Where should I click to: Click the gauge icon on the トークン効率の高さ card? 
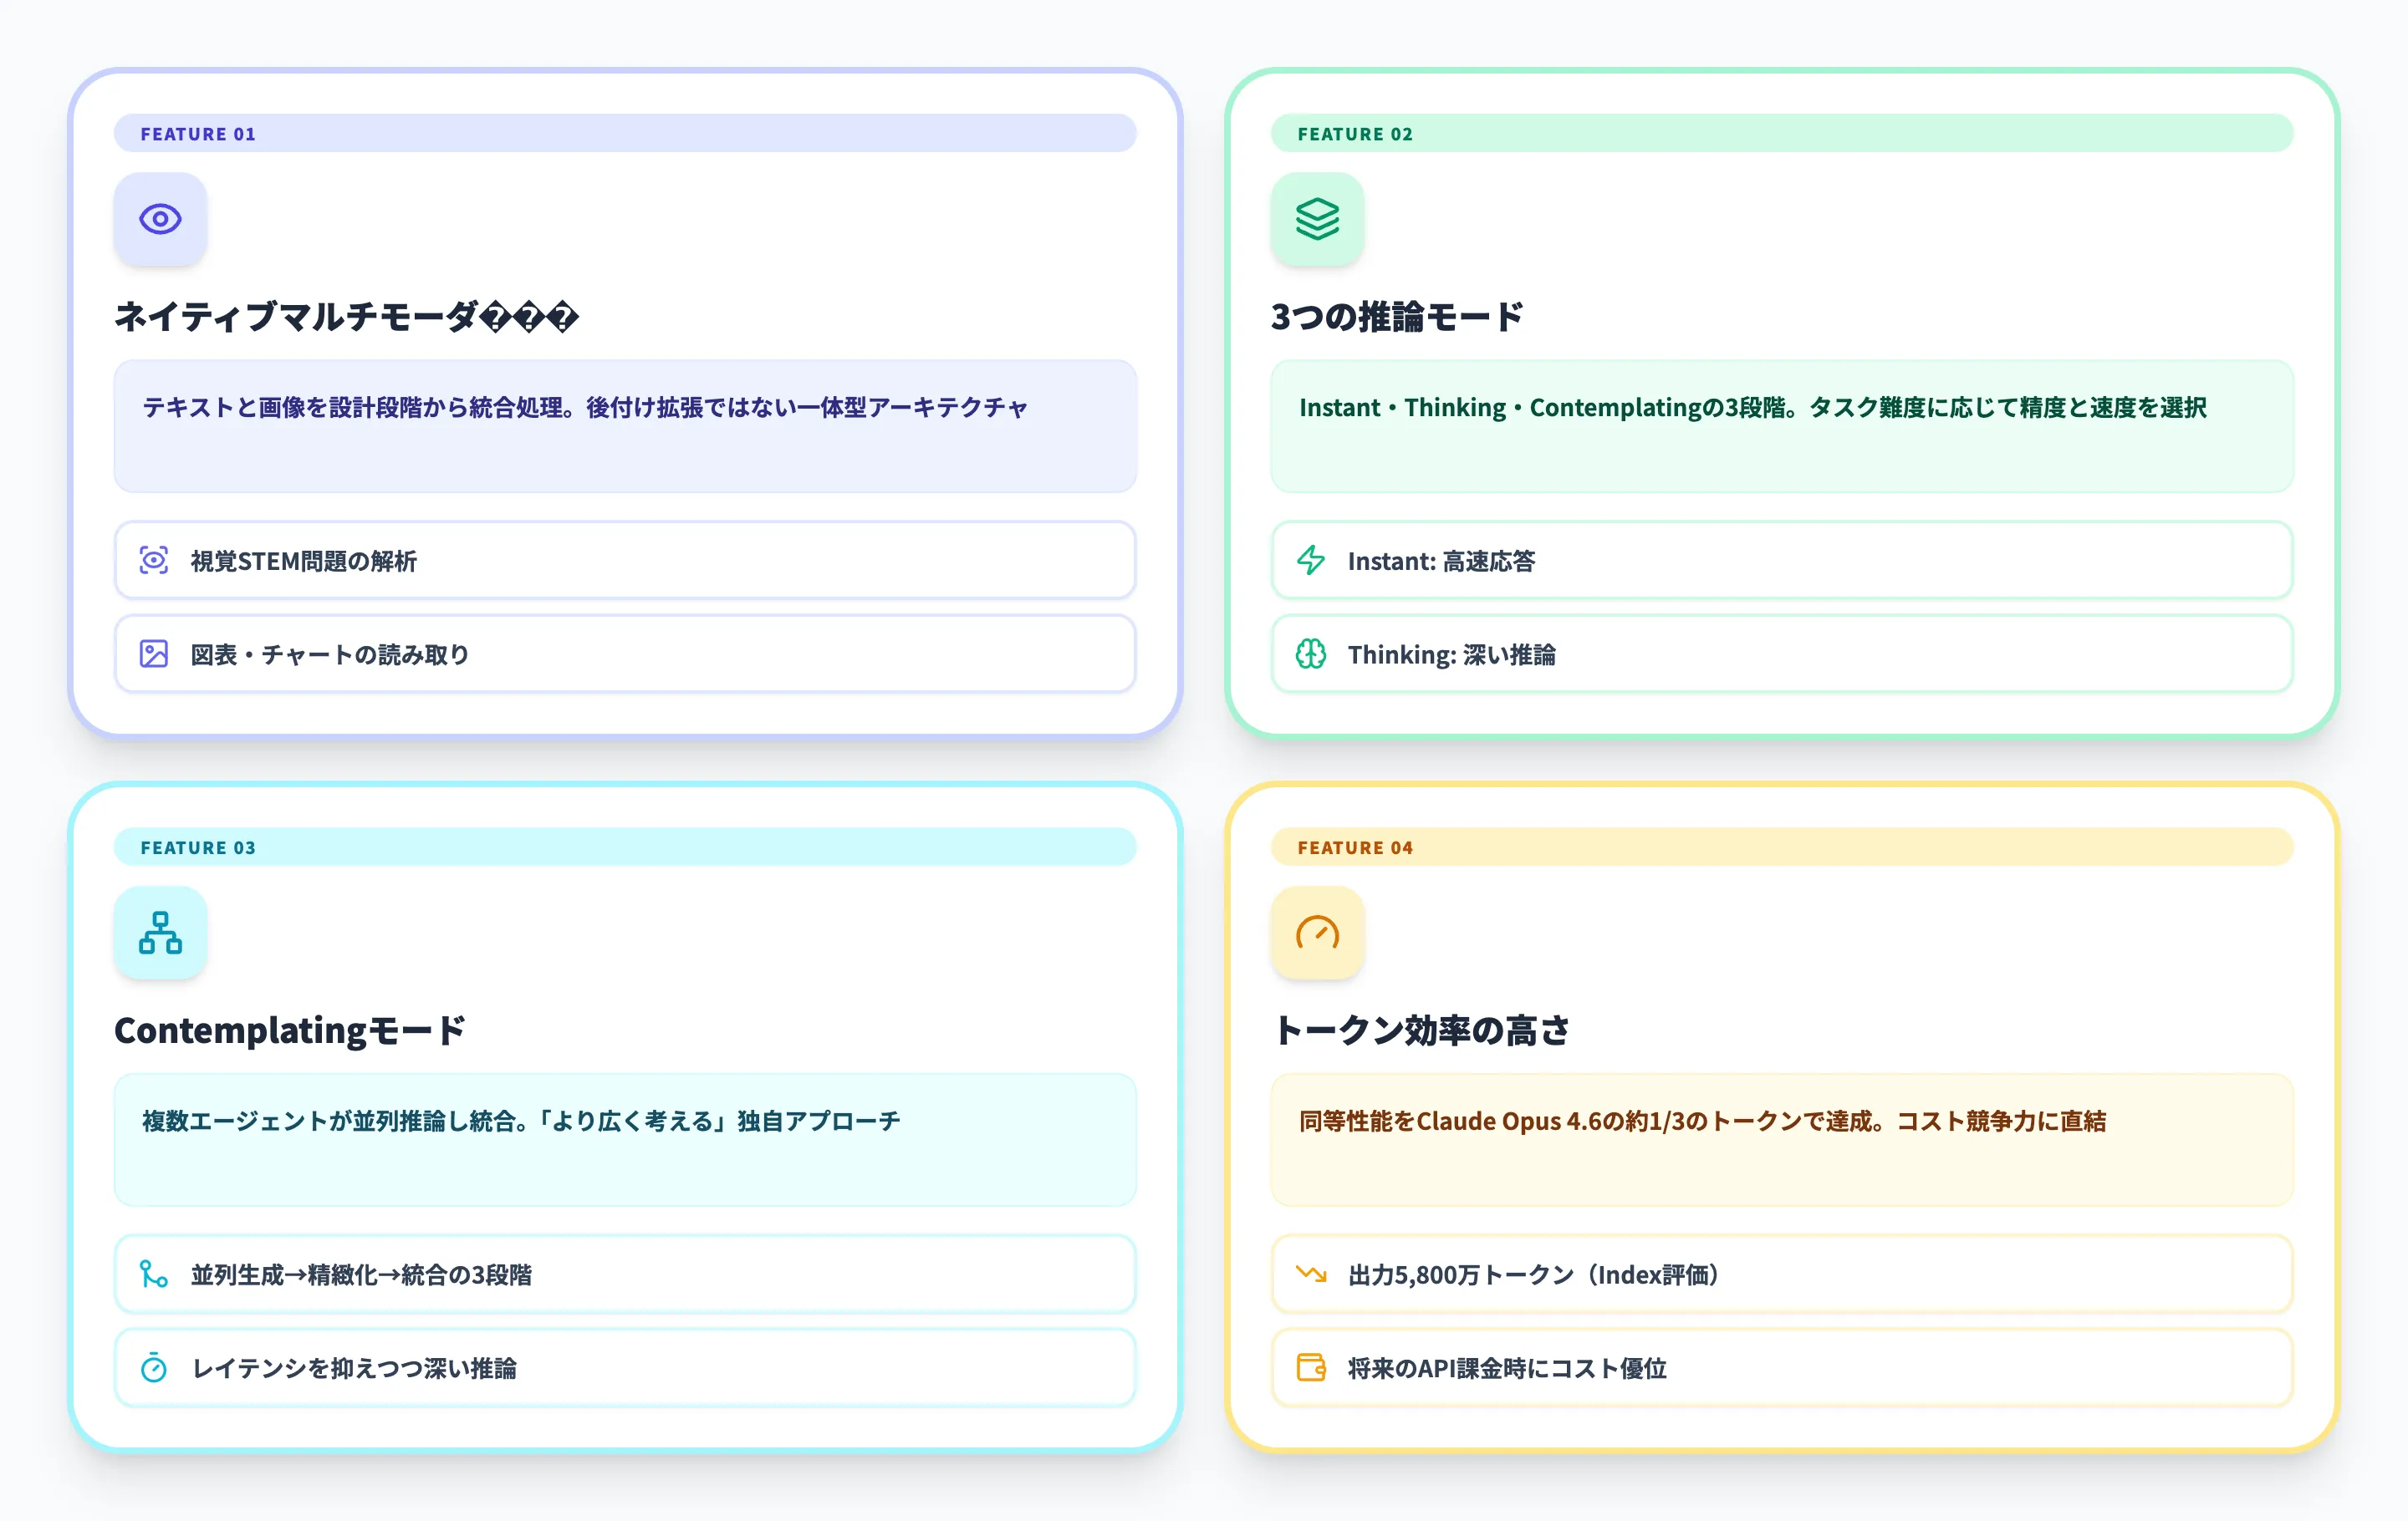(x=1317, y=933)
